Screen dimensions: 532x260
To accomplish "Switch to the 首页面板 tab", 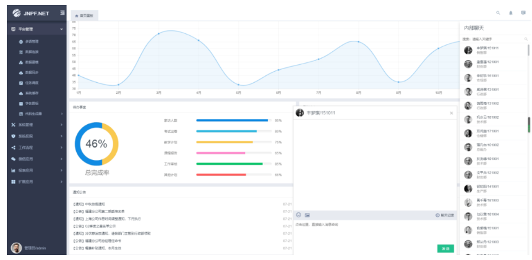I will pyautogui.click(x=85, y=15).
